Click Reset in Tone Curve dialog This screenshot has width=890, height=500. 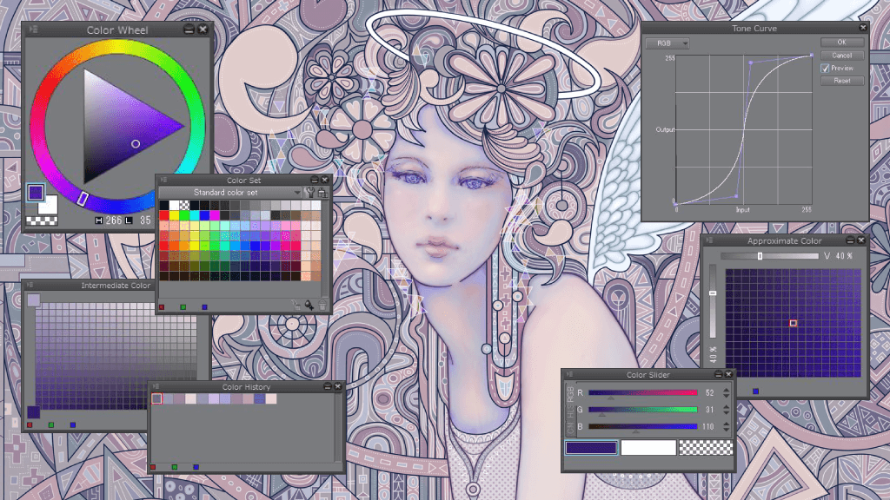(841, 81)
